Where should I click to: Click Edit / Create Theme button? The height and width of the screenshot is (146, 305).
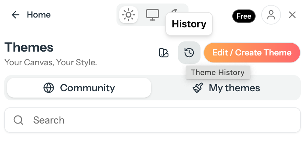[x=252, y=53]
